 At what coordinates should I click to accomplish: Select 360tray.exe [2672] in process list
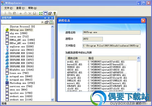(x=21, y=30)
